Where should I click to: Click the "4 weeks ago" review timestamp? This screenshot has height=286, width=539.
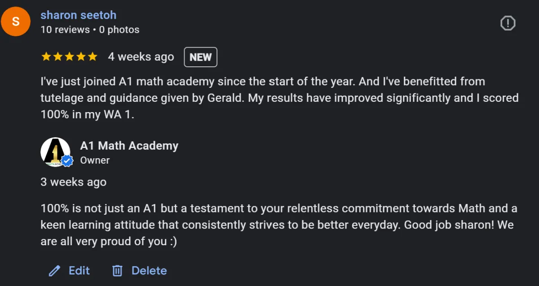[141, 57]
